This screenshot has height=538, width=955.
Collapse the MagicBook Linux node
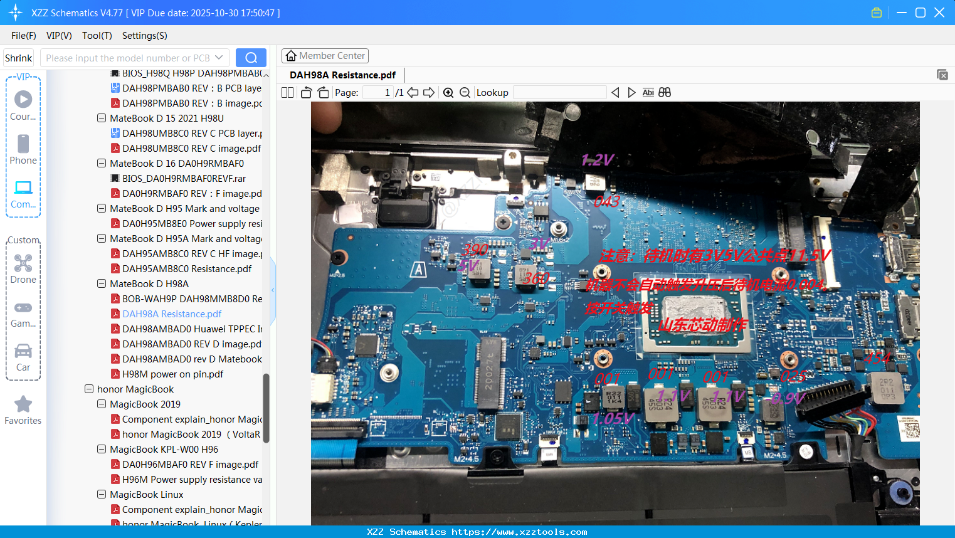102,494
